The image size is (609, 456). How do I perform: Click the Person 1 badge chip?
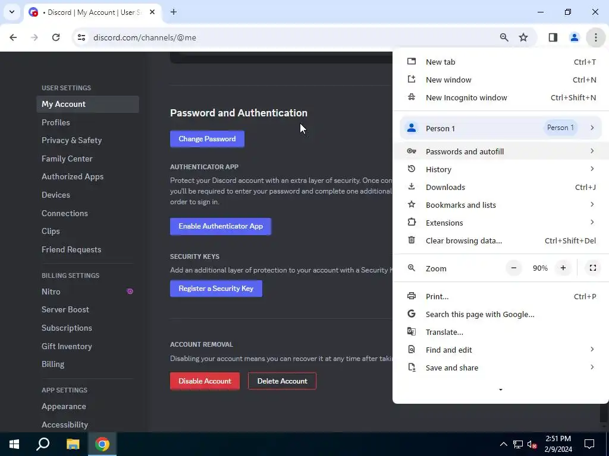coord(560,128)
